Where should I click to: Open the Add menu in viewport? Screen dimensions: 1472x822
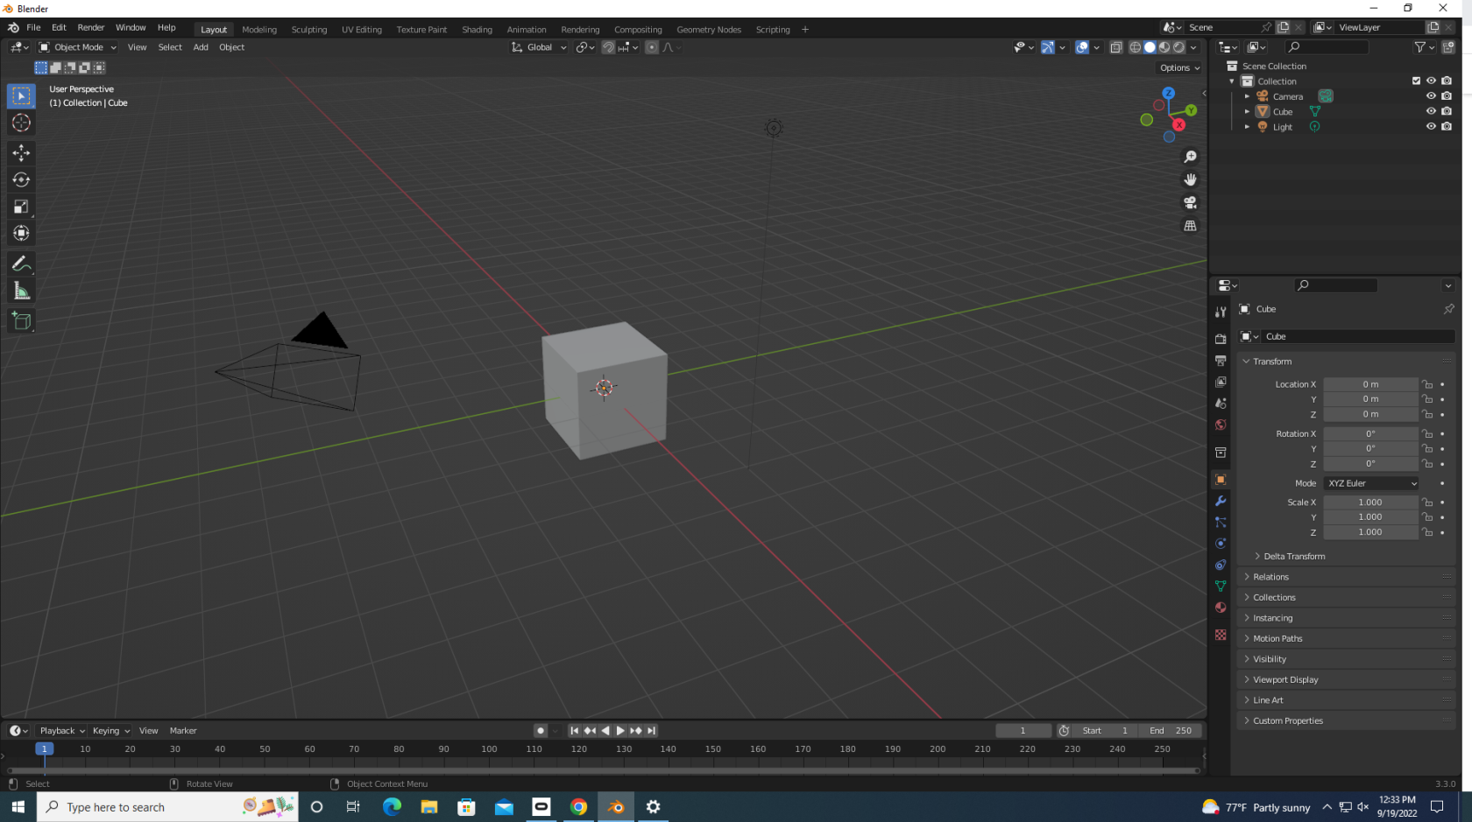[x=201, y=47]
